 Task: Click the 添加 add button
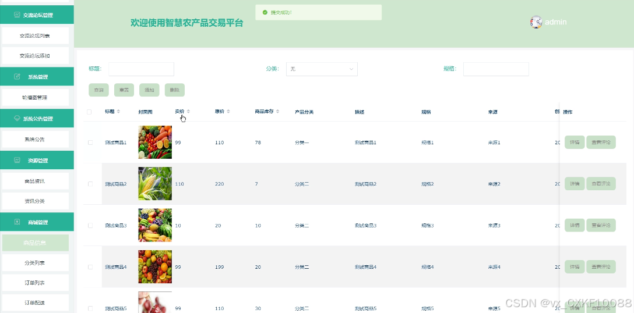tap(149, 90)
